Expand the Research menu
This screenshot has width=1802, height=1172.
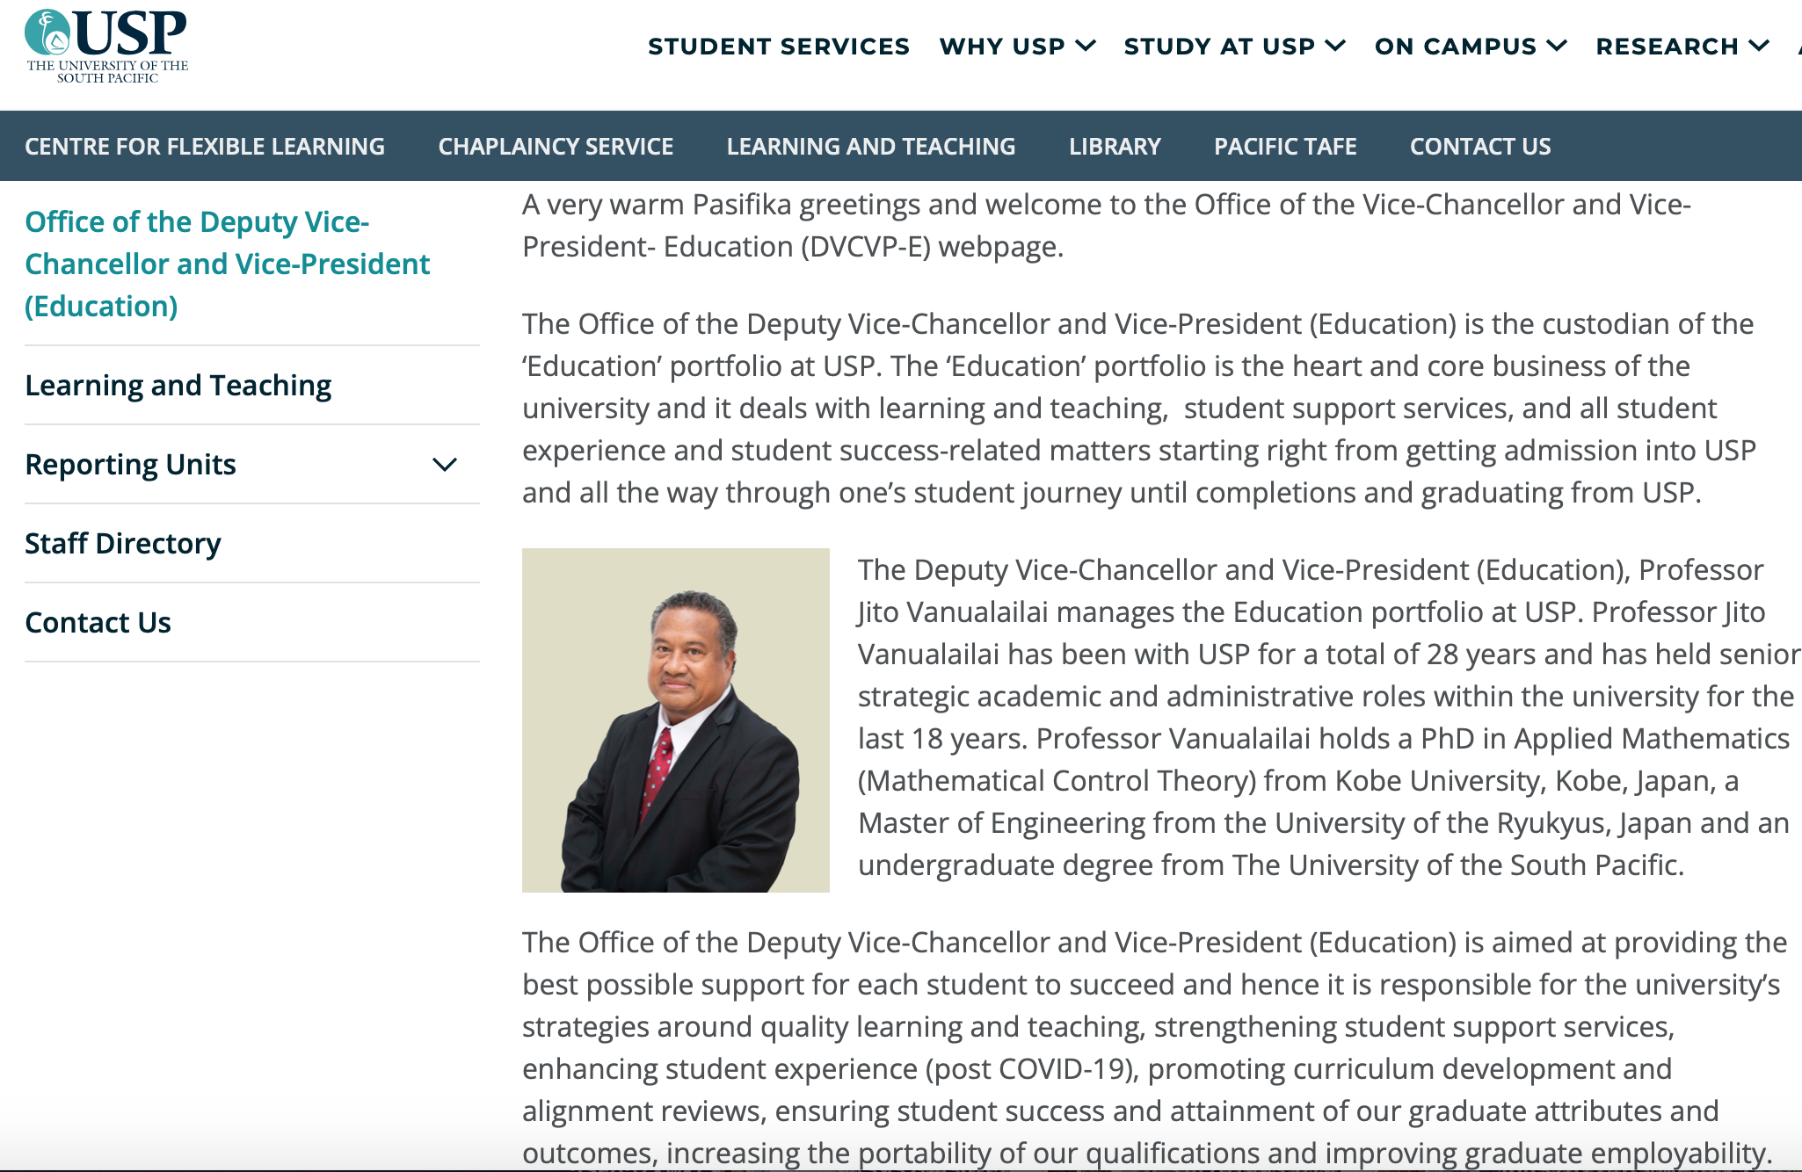[x=1682, y=47]
